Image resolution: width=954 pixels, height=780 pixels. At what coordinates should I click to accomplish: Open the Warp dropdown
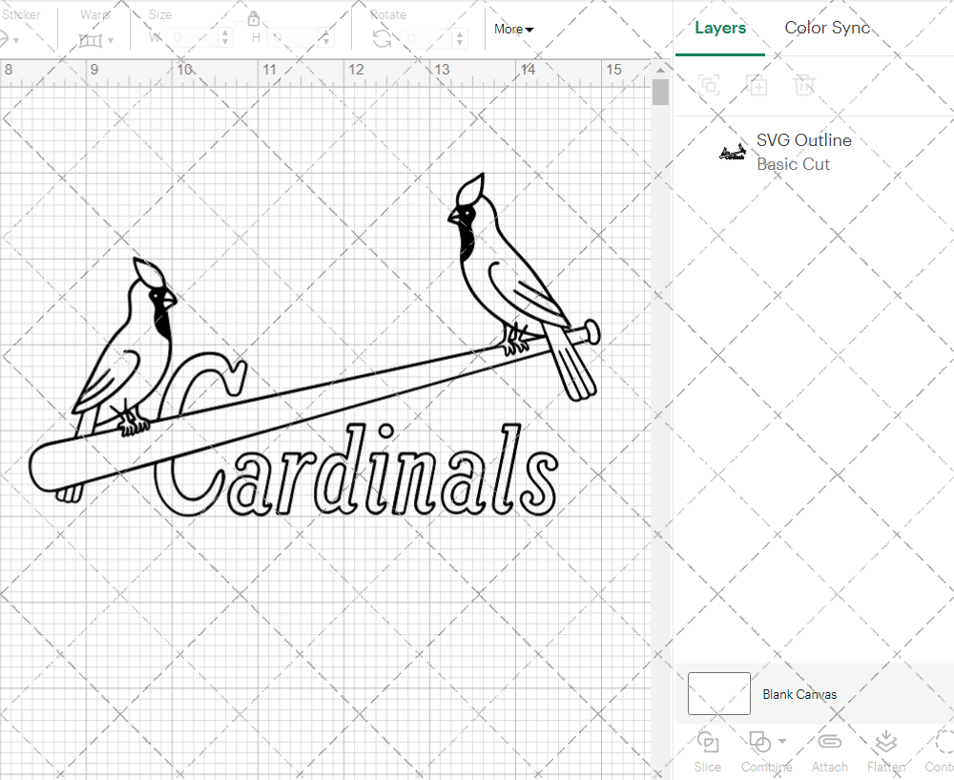(x=96, y=39)
